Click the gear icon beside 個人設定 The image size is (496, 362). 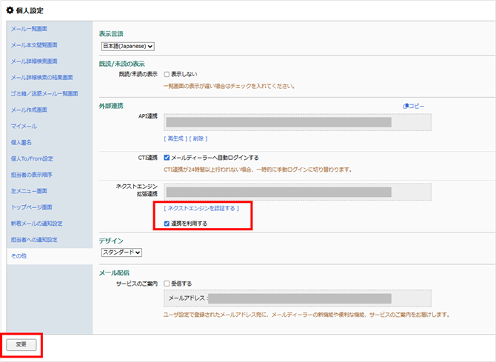pyautogui.click(x=10, y=10)
